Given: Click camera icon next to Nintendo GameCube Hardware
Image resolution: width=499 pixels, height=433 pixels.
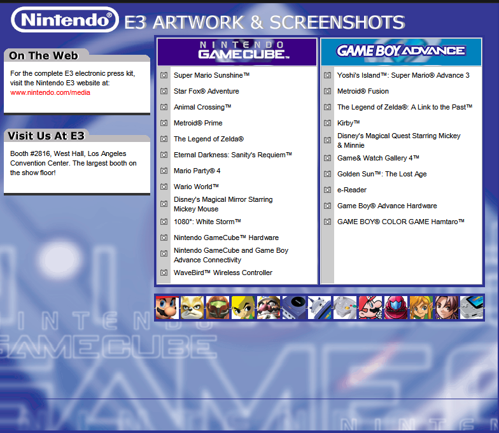Looking at the screenshot, I should [x=164, y=238].
